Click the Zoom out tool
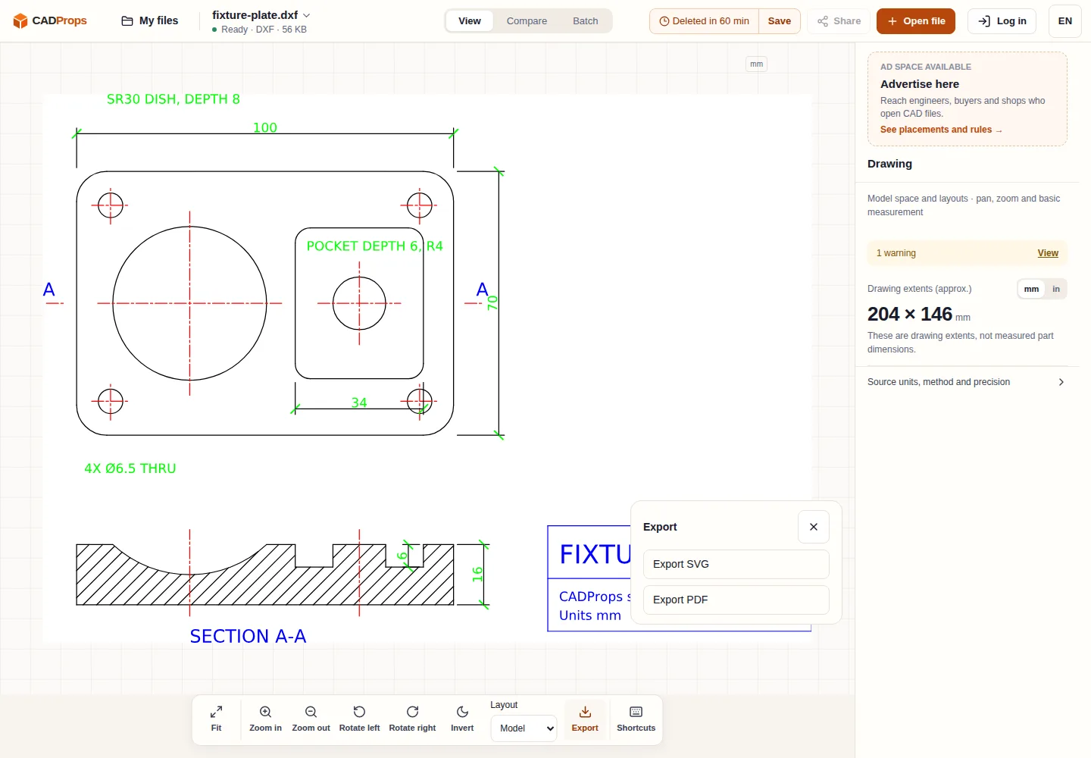This screenshot has height=758, width=1091. (x=311, y=719)
